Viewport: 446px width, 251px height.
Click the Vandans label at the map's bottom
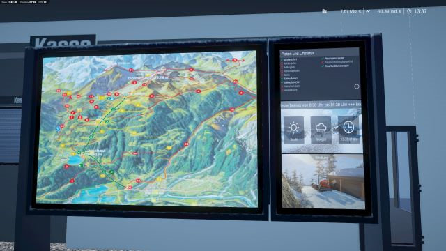[x=154, y=192]
